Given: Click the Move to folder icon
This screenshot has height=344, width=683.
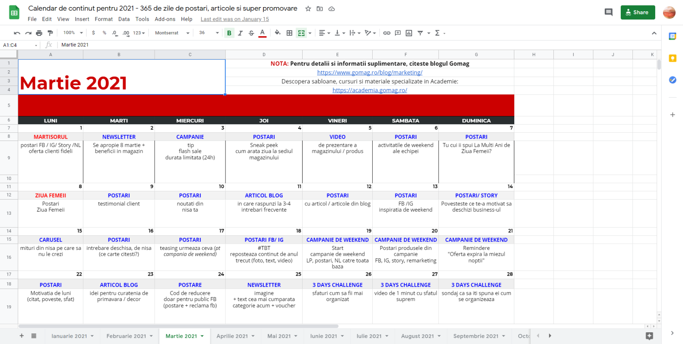Looking at the screenshot, I should click(x=320, y=9).
